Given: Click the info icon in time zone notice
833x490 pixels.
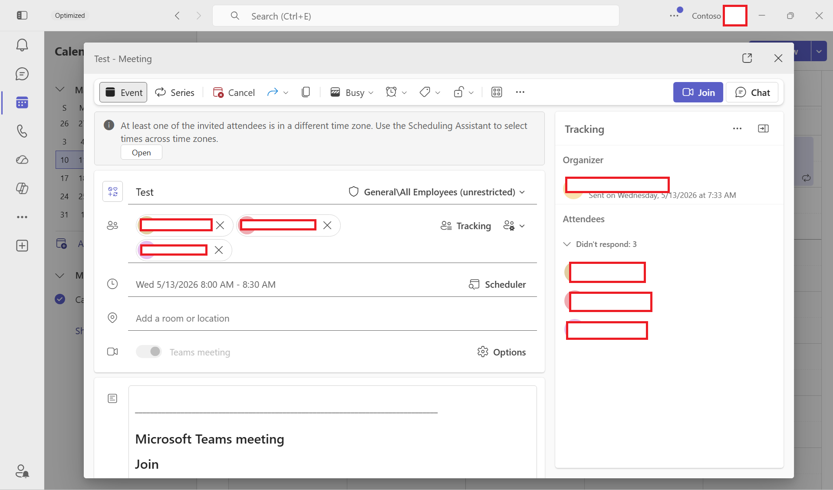Looking at the screenshot, I should pyautogui.click(x=109, y=125).
